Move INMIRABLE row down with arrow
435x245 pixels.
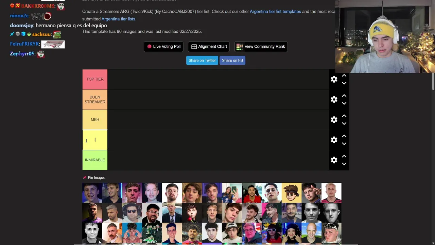(344, 164)
